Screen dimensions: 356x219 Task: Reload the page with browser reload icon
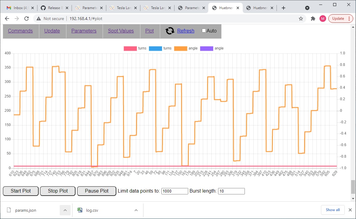click(26, 19)
